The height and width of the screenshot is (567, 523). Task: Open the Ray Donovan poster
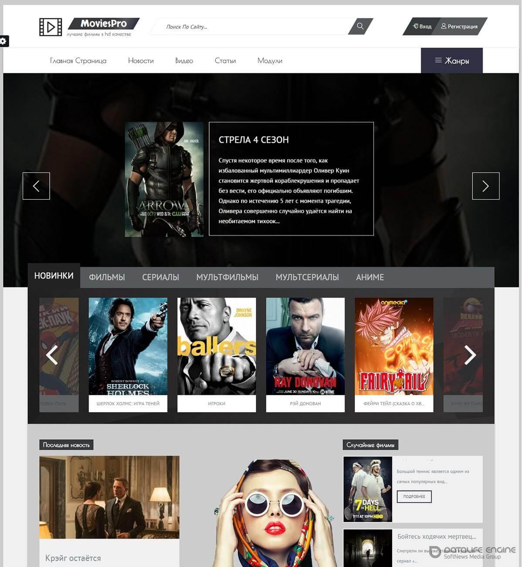tap(306, 347)
